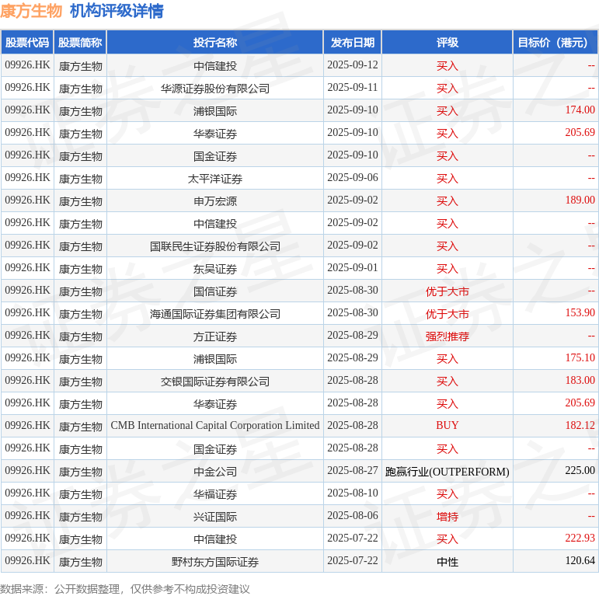The height and width of the screenshot is (596, 599).
Task: Click 华泰证券 in the 2025-09-10 row
Action: (x=215, y=134)
